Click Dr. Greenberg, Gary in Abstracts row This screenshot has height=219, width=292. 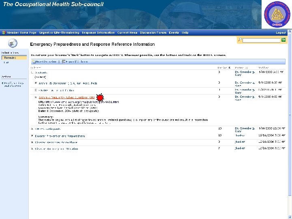click(x=245, y=73)
